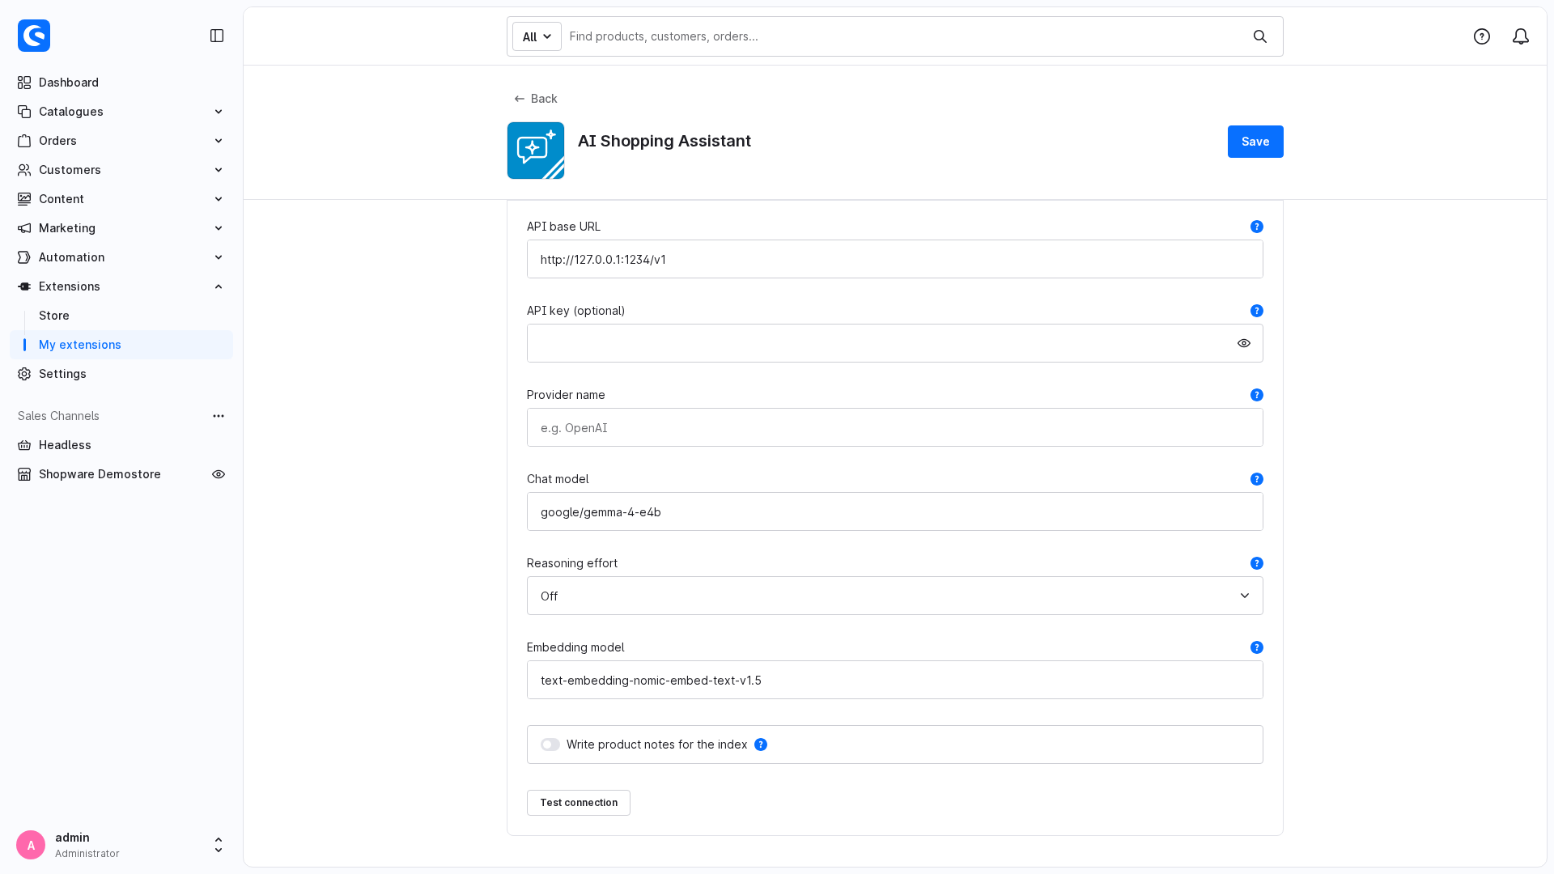This screenshot has width=1554, height=874.
Task: Click the Shopware logo icon
Action: tap(34, 36)
